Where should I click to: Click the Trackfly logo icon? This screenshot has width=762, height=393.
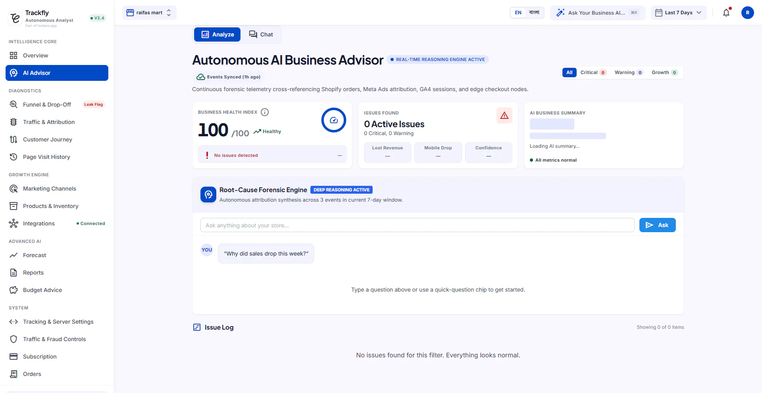[15, 18]
